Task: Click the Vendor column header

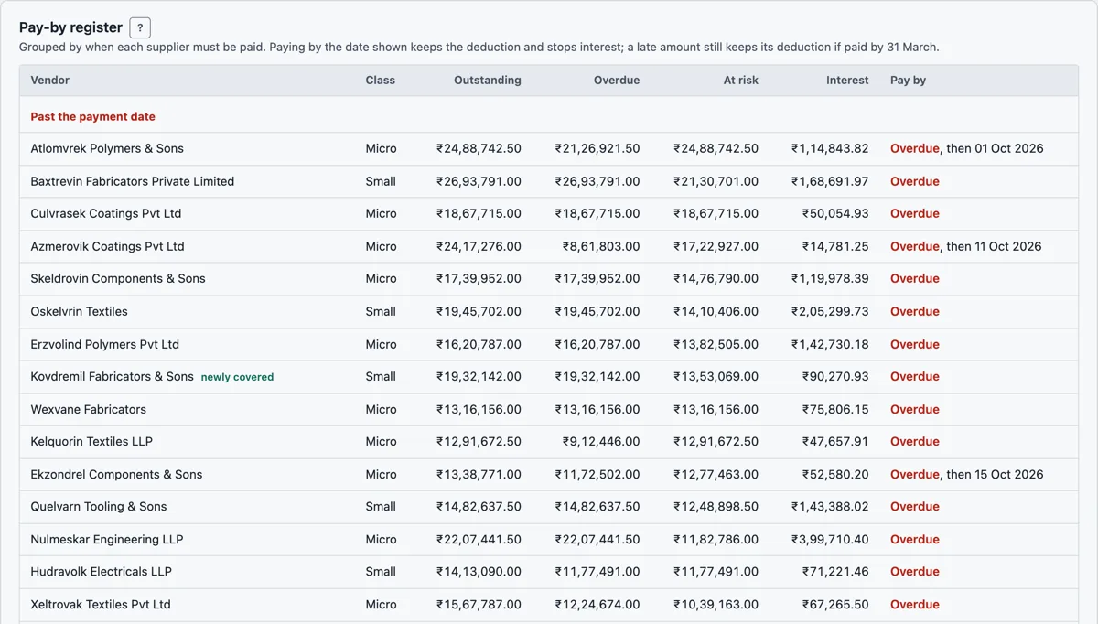Action: click(50, 81)
